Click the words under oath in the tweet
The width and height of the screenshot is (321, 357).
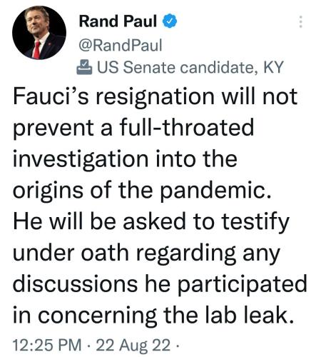pyautogui.click(x=71, y=253)
